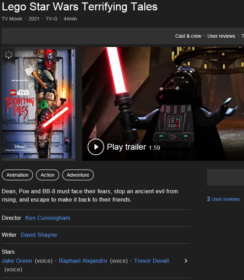Select the Adventure genre chip

point(78,175)
